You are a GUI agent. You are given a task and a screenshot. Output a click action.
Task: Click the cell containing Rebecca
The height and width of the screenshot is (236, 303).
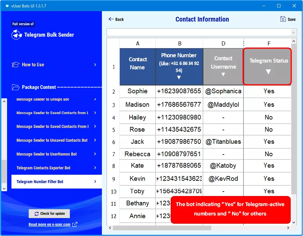138,154
